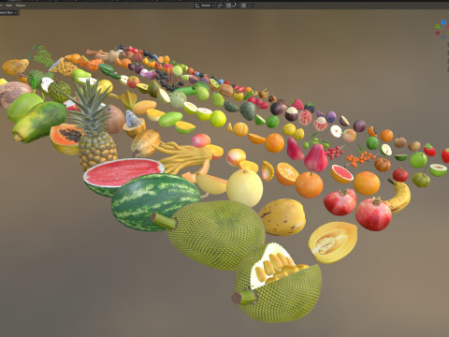This screenshot has height=337, width=449.
Task: Select the whole striped watermelon model
Action: (155, 202)
